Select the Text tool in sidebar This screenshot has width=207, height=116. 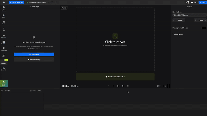point(4,29)
